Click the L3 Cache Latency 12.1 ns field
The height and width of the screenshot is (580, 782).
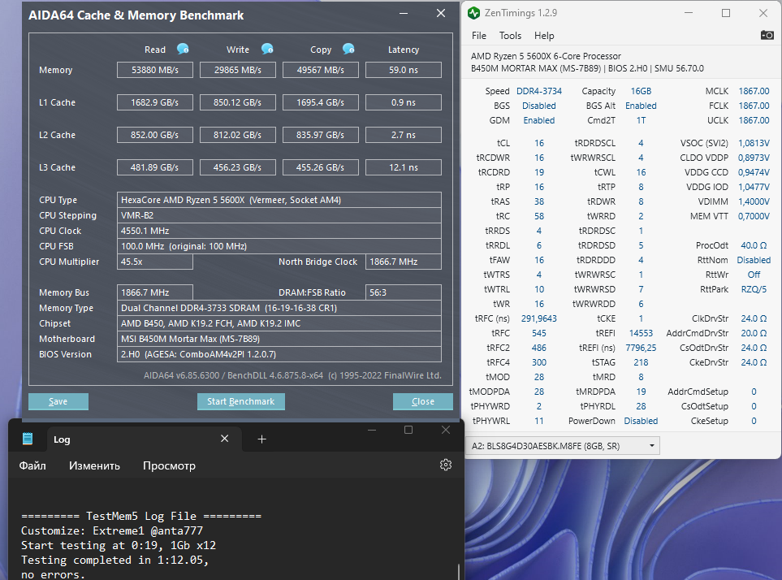tap(404, 167)
